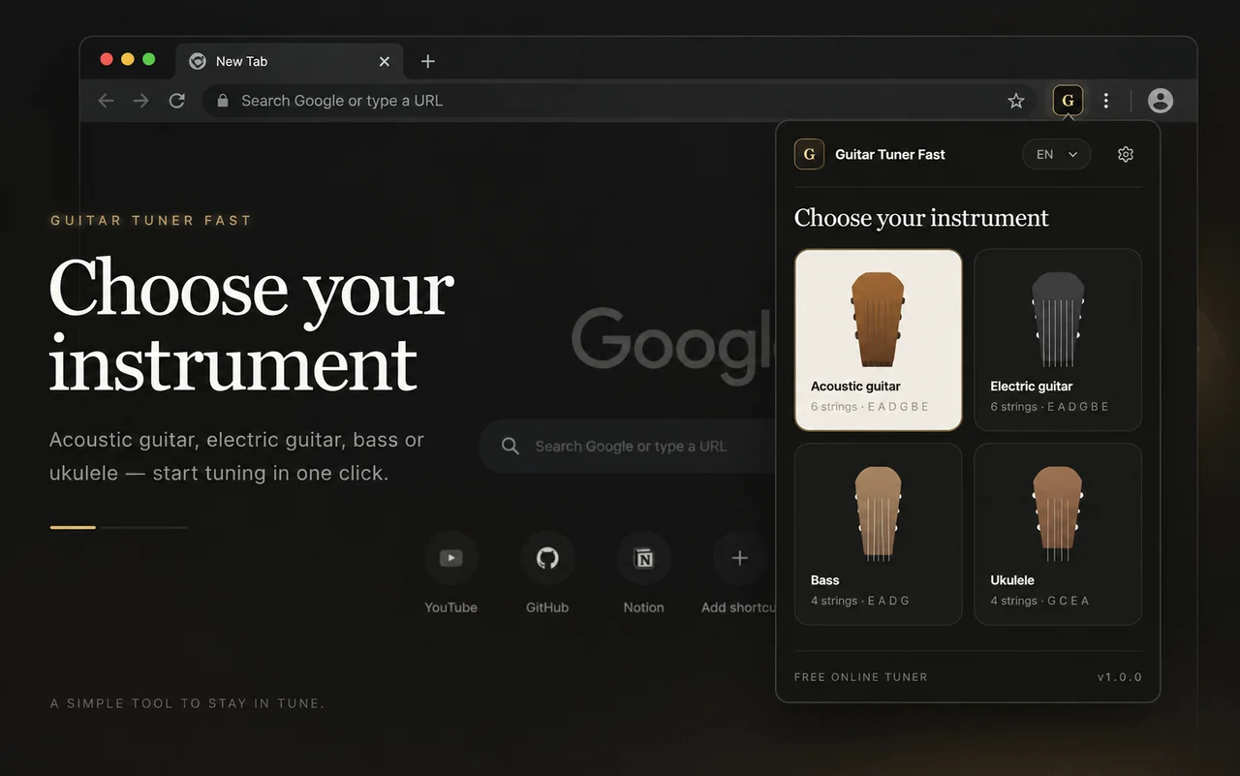The height and width of the screenshot is (776, 1240).
Task: Click the 'Choose your instrument' popup heading
Action: [x=921, y=218]
